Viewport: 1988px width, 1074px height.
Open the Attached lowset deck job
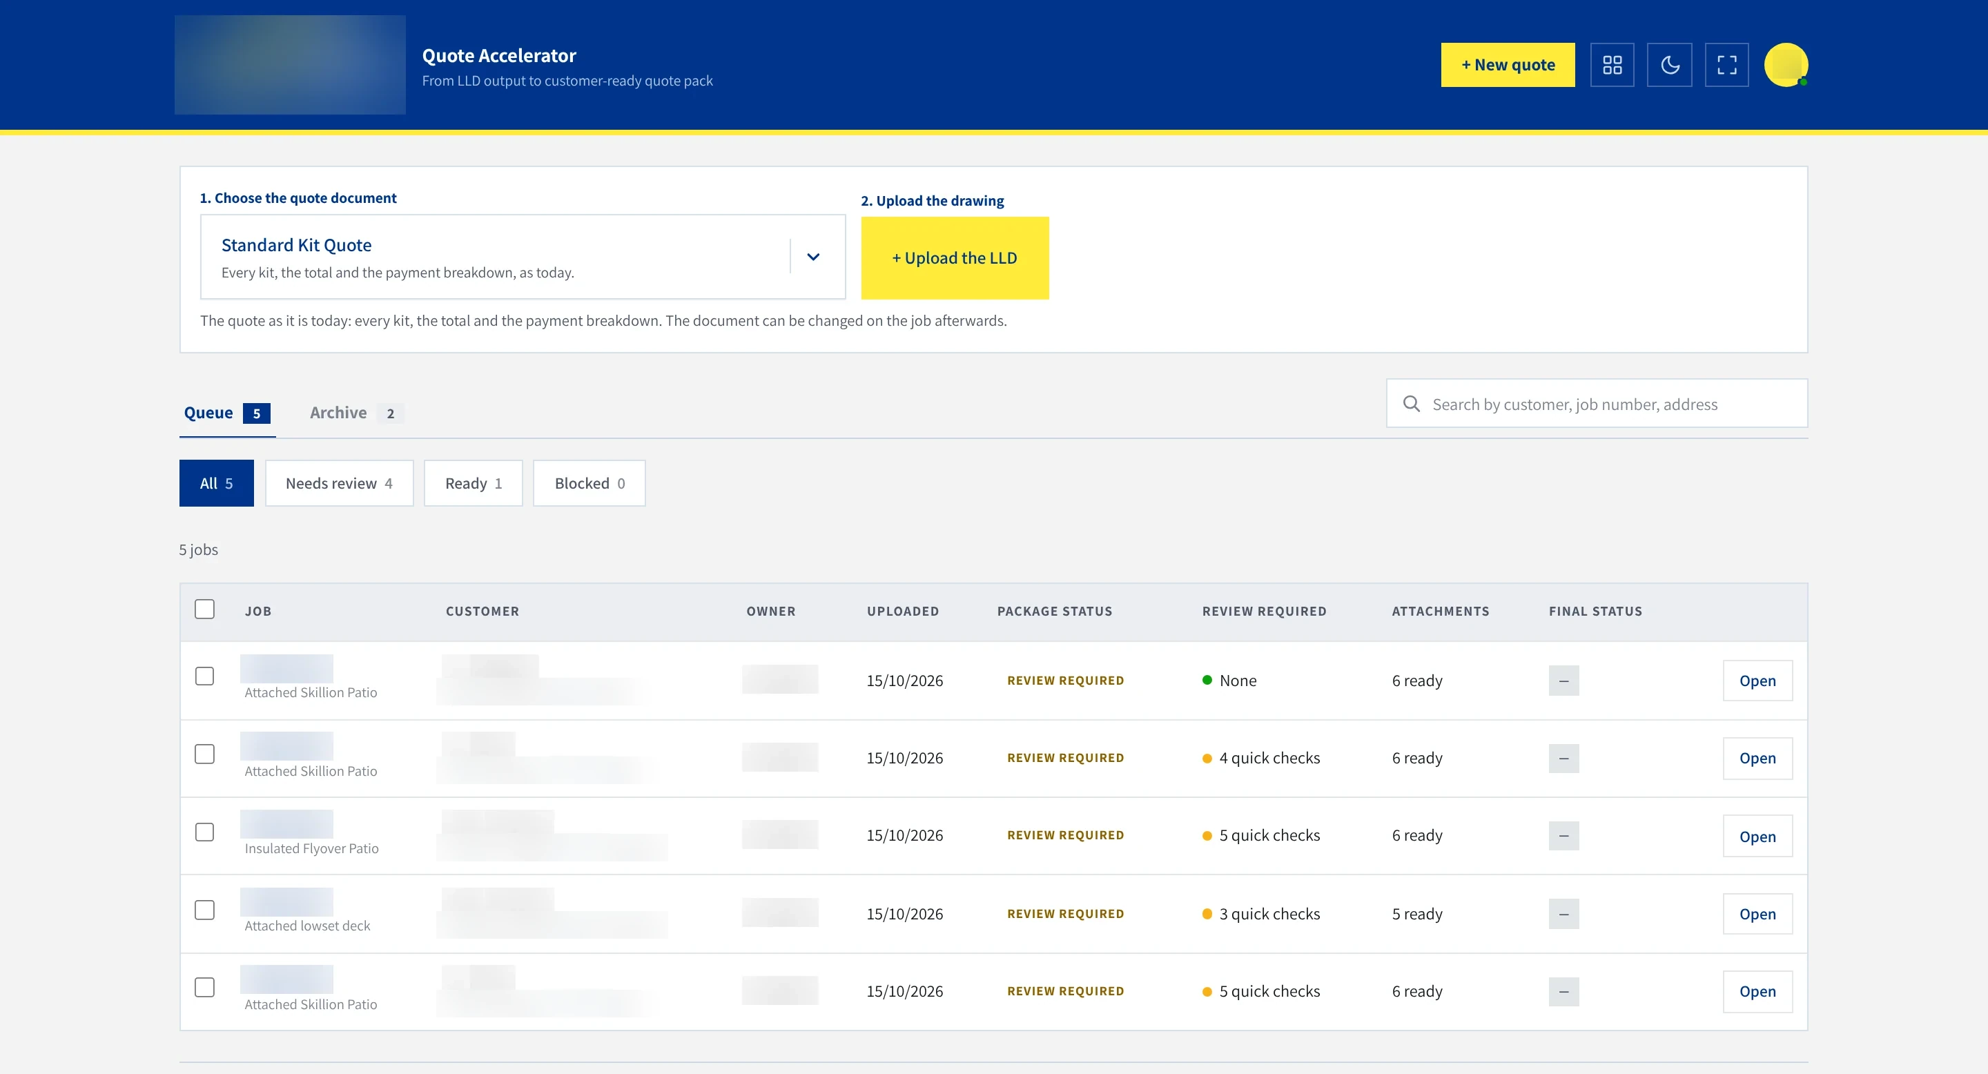1757,913
